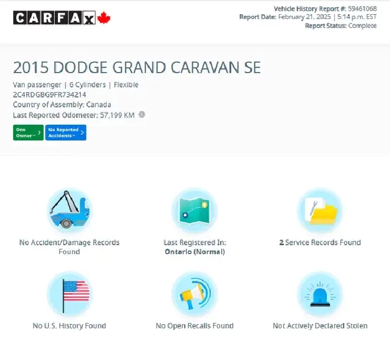Click the map registration icon
390x342 pixels.
coord(194,210)
